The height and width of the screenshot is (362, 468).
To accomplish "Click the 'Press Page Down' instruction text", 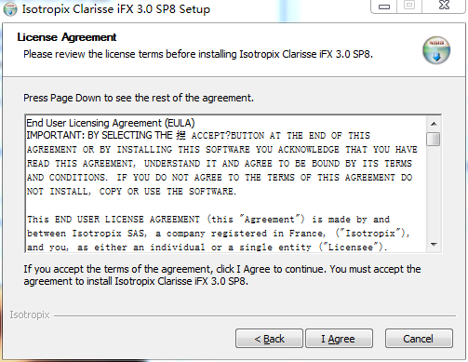I will pos(139,98).
